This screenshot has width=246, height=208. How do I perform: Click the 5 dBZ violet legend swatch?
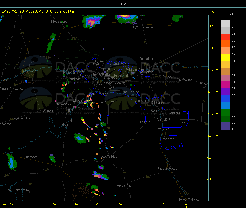pos(225,126)
